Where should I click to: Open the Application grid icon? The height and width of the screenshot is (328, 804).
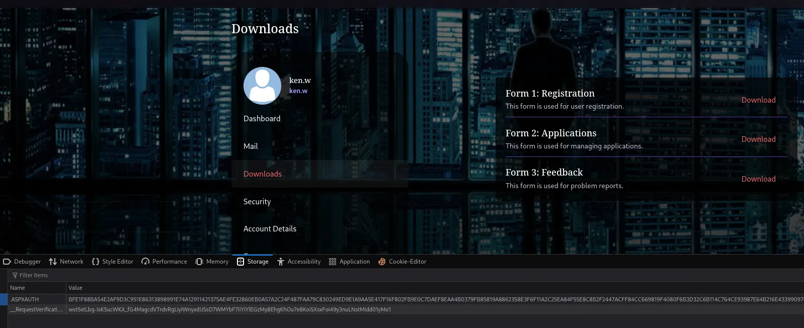[x=333, y=262]
